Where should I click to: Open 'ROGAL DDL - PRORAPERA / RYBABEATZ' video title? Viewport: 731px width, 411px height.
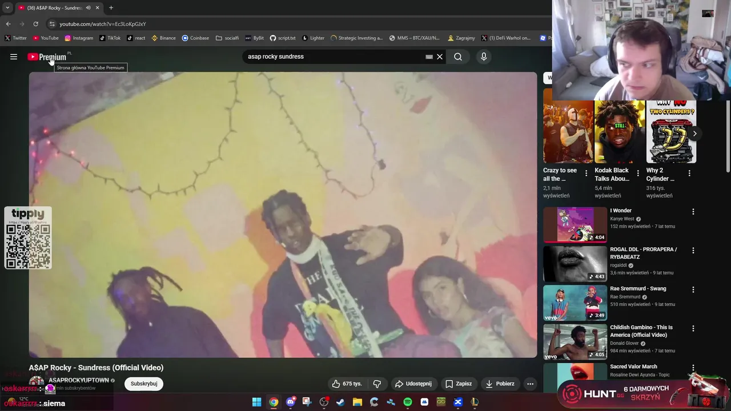tap(643, 253)
